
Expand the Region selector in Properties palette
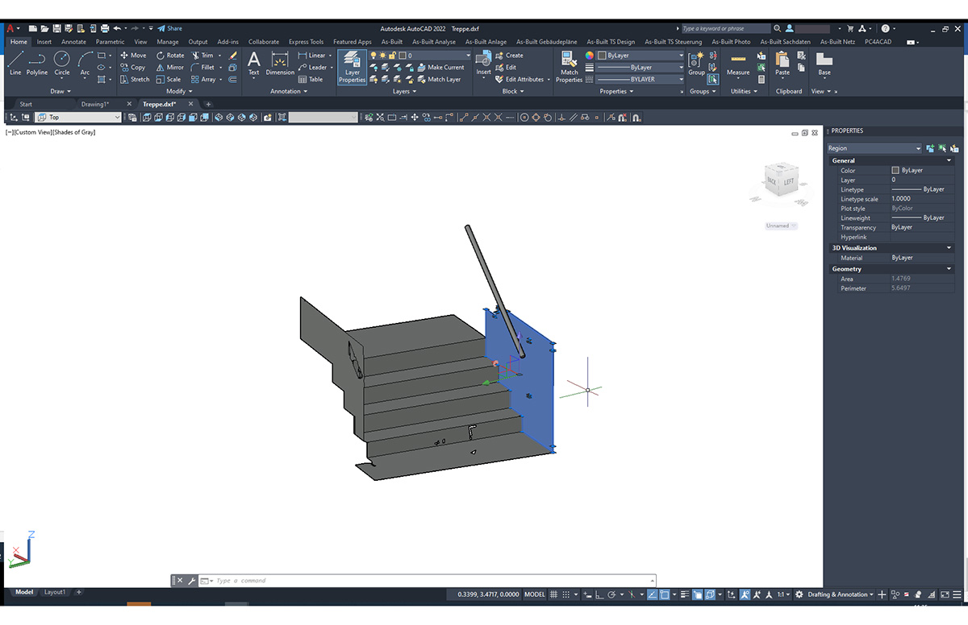918,147
